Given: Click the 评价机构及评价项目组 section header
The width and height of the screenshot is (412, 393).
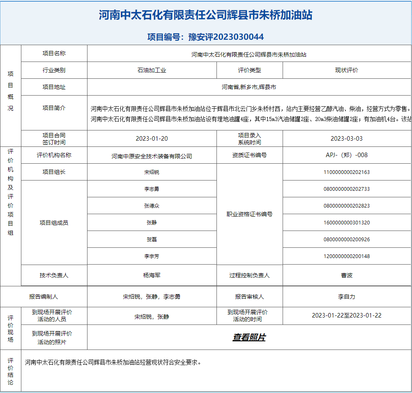Looking at the screenshot, I should (11, 192).
